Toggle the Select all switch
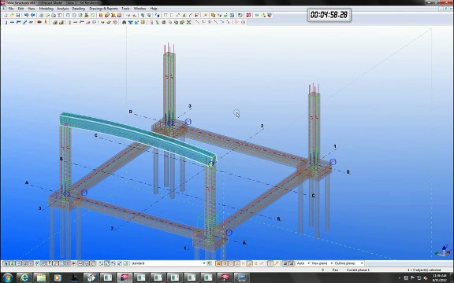This screenshot has width=454, height=283. pyautogui.click(x=6, y=263)
